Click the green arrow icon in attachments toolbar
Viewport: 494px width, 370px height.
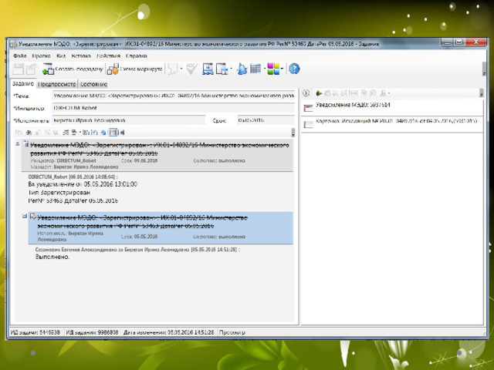pos(317,93)
